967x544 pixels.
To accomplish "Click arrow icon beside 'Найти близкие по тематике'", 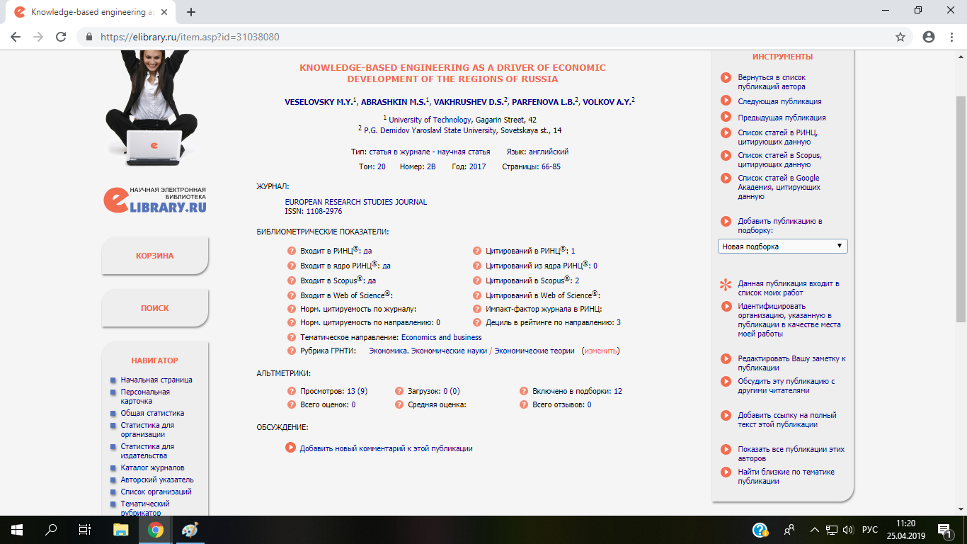I will (726, 472).
